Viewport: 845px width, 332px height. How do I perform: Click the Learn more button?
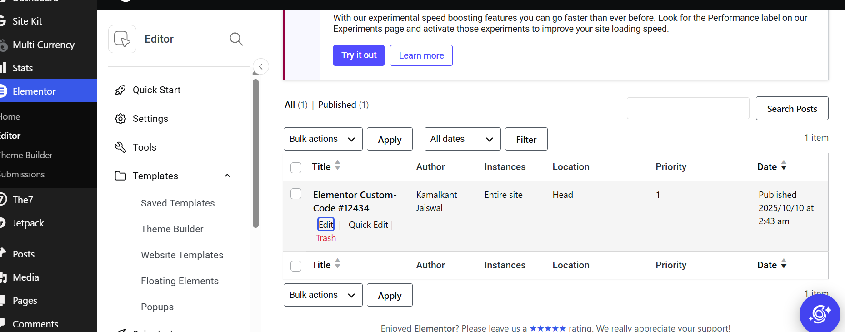421,55
